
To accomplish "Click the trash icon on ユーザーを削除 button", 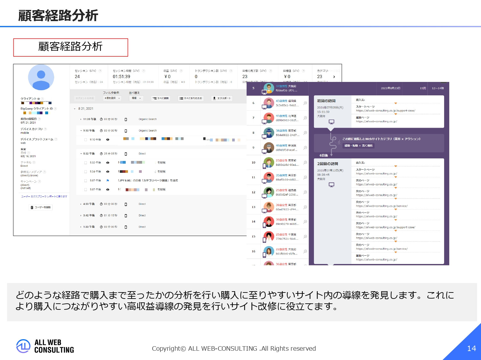I will (32, 207).
